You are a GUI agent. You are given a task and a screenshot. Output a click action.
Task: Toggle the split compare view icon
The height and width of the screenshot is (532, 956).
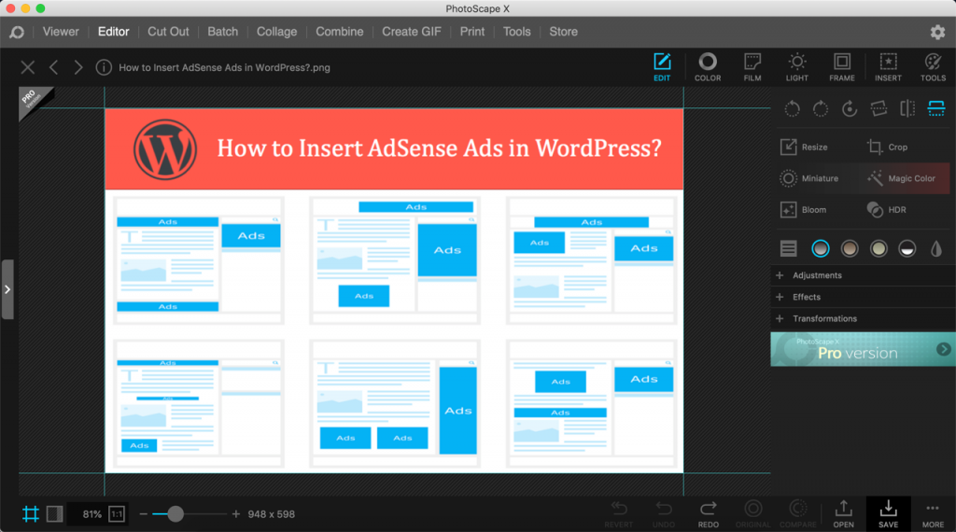pos(55,513)
